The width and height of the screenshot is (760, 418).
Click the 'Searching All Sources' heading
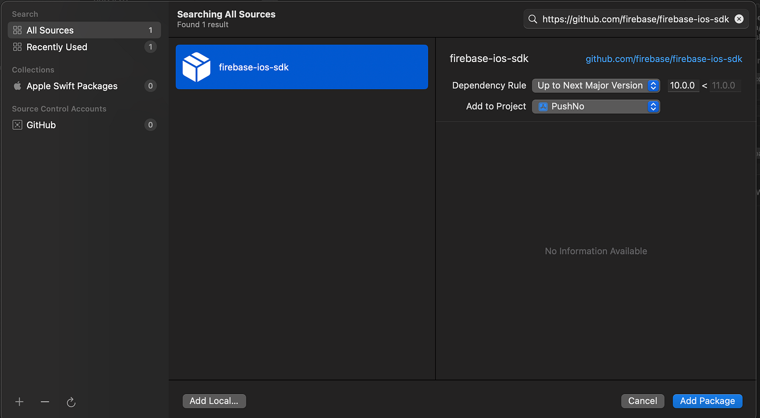(226, 14)
